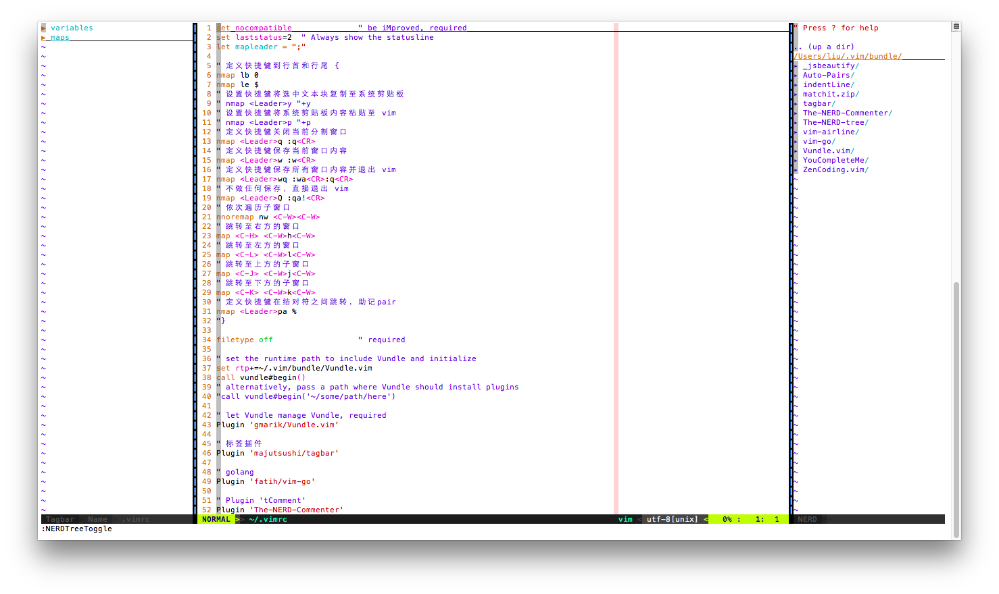
Task: Click the 'nmap <Leader>q :q<CR>' line
Action: click(x=266, y=142)
